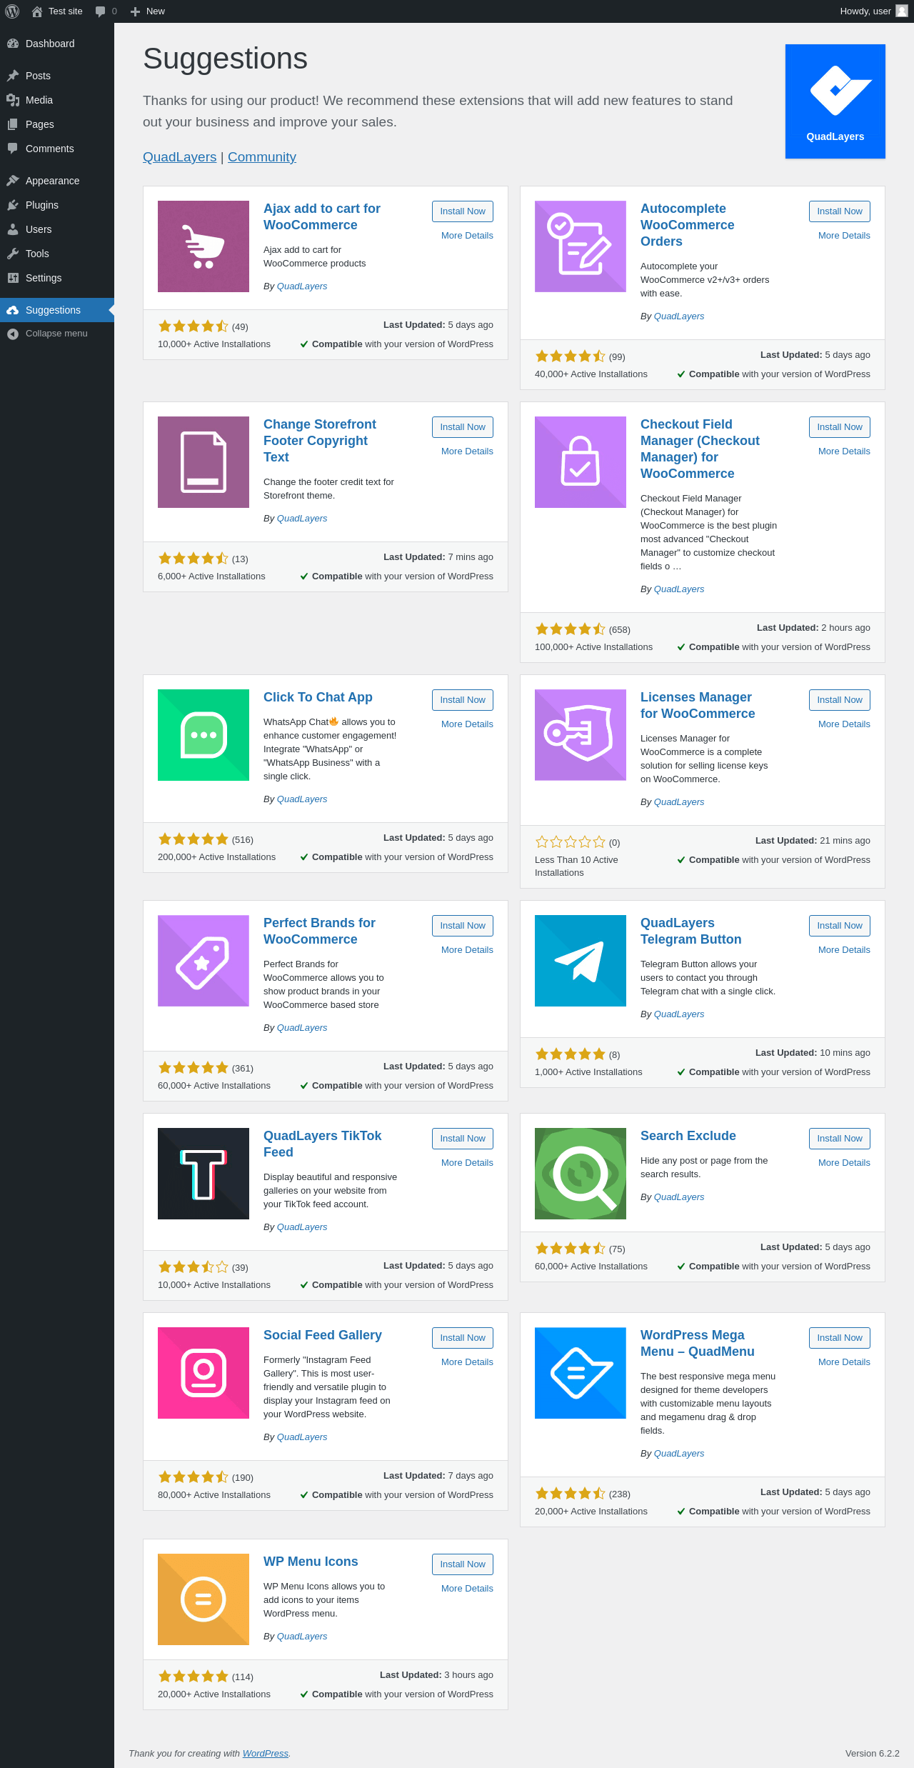Install Change Storefront Footer Copyright Text

(x=463, y=427)
